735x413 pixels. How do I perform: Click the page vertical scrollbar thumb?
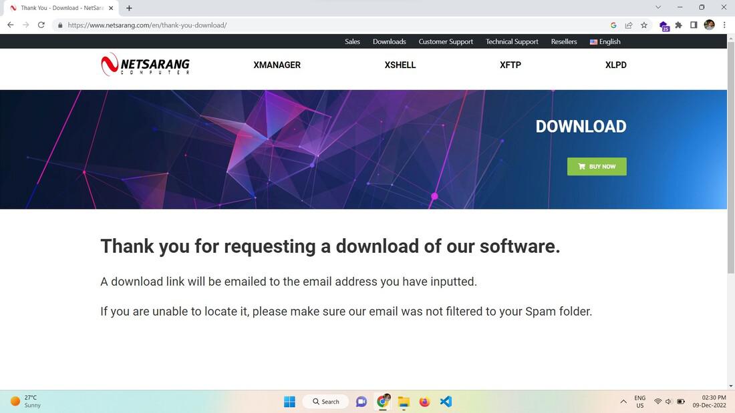pyautogui.click(x=731, y=157)
